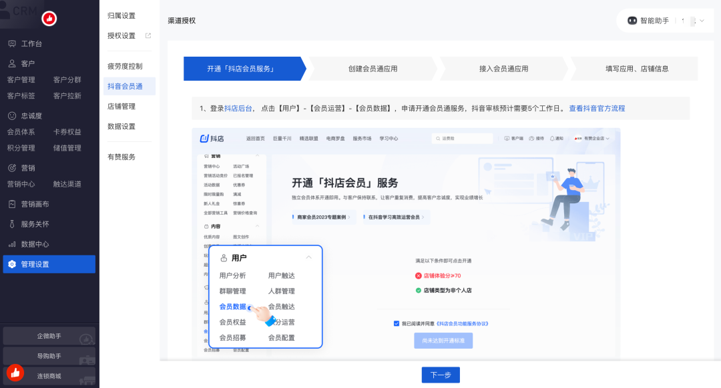
Task: Click the 客户 person icon
Action: [x=12, y=63]
